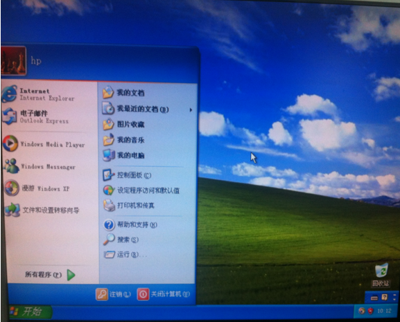Expand 我最近的文档 submenu arrow
Screen dimensions: 400x322
pyautogui.click(x=191, y=110)
